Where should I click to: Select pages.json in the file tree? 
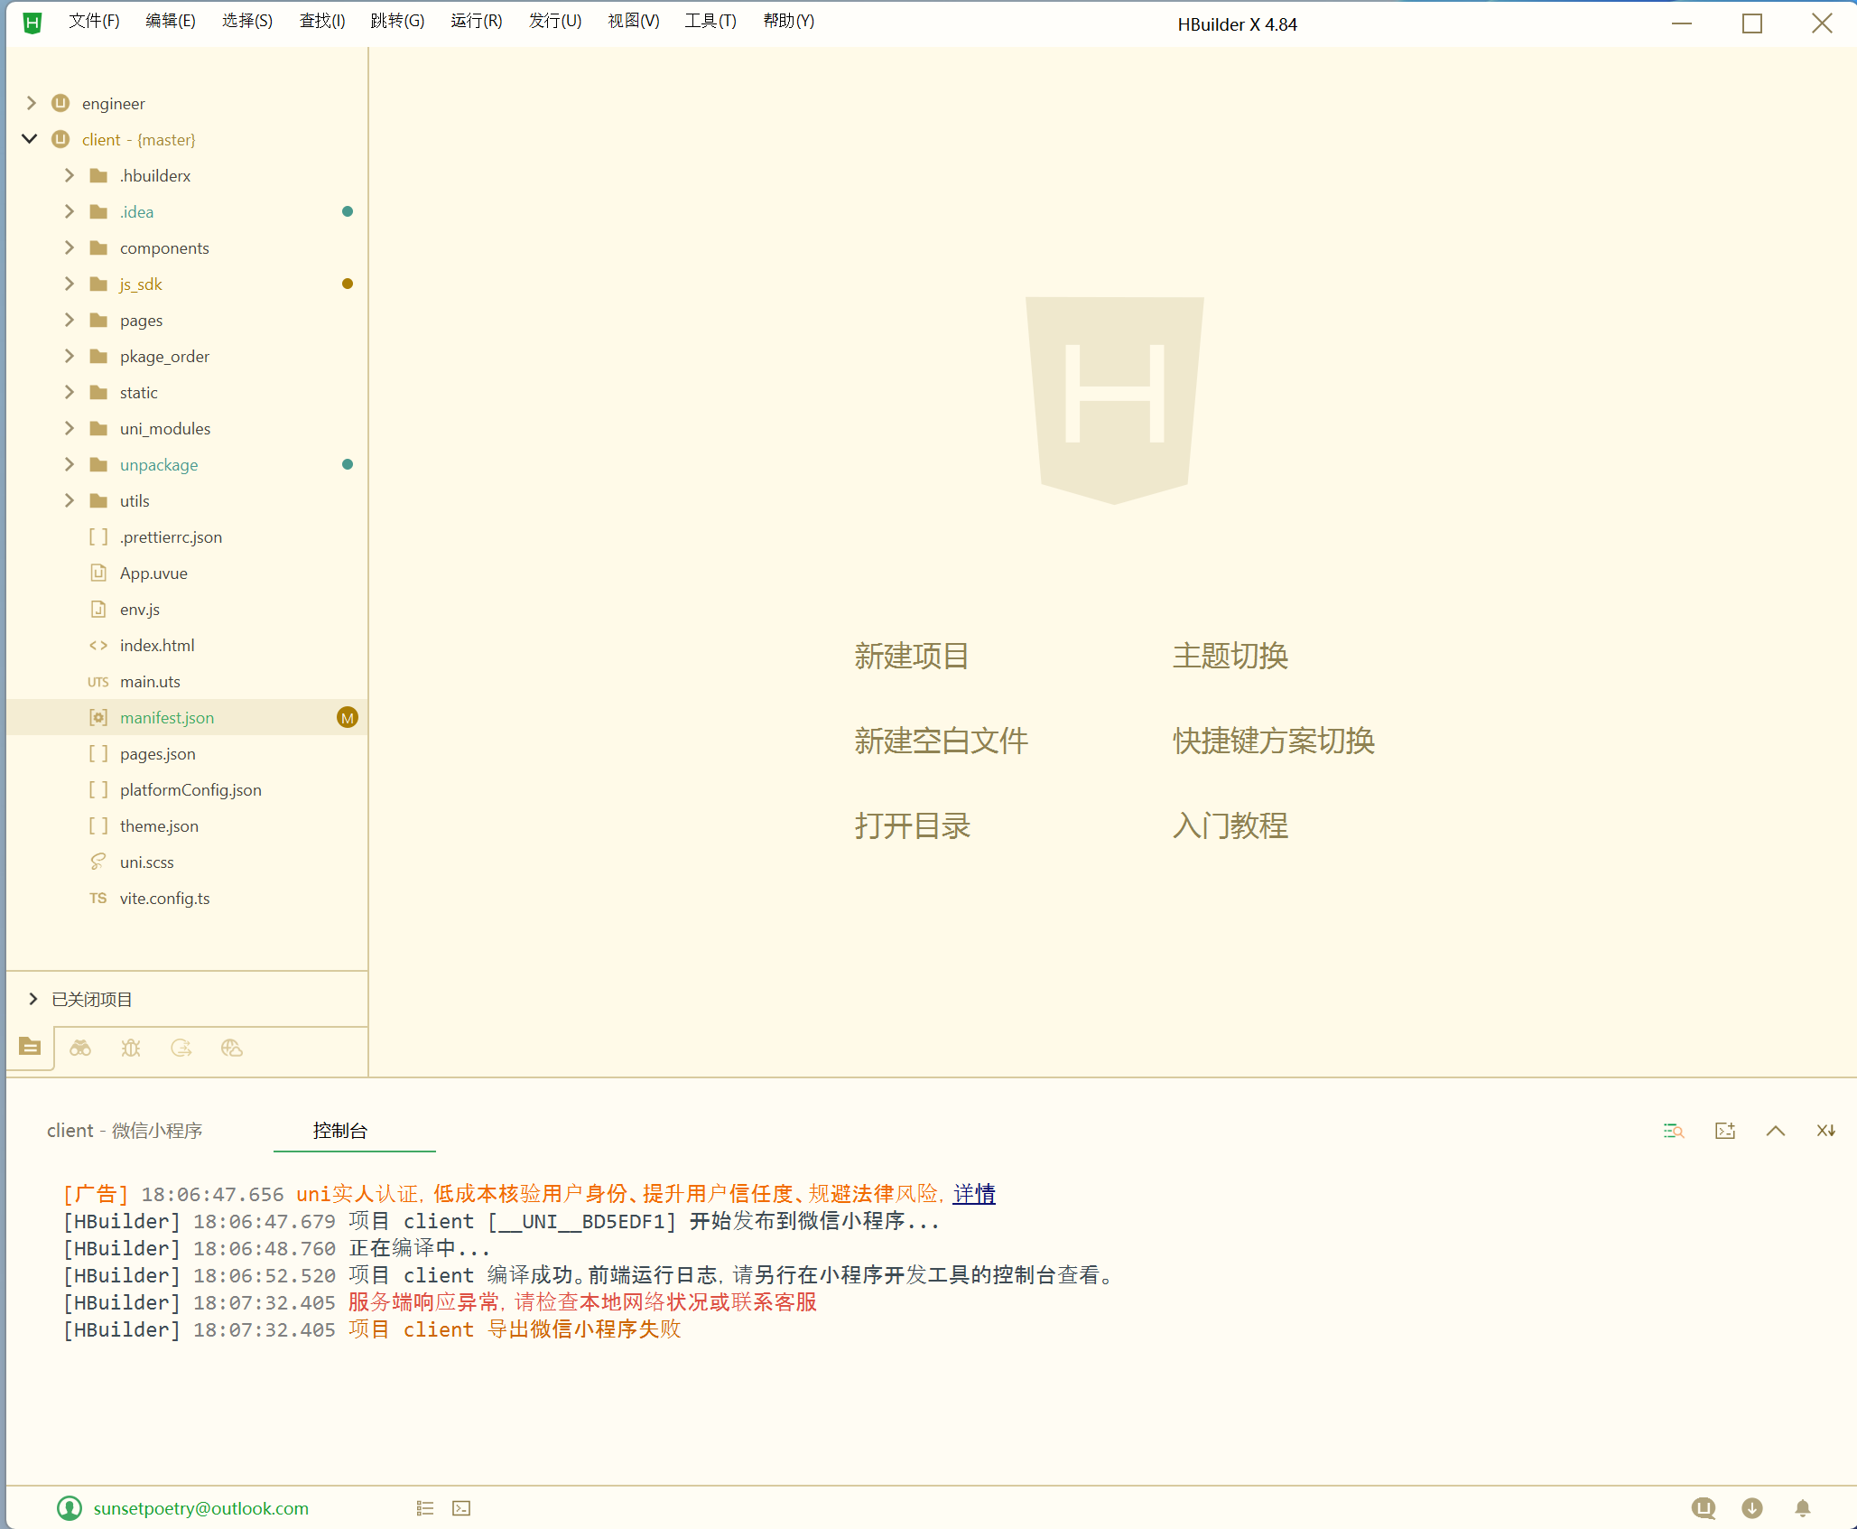[x=157, y=753]
